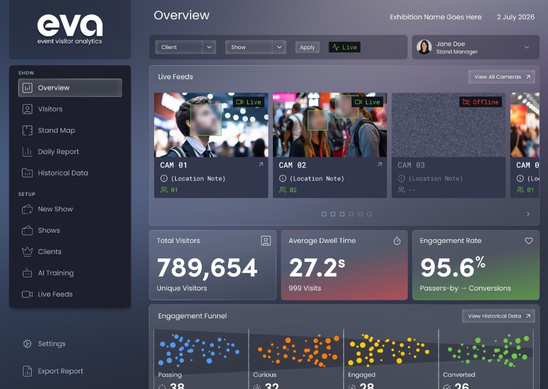Click CAM 01 people count icon
The height and width of the screenshot is (389, 548).
pos(164,190)
